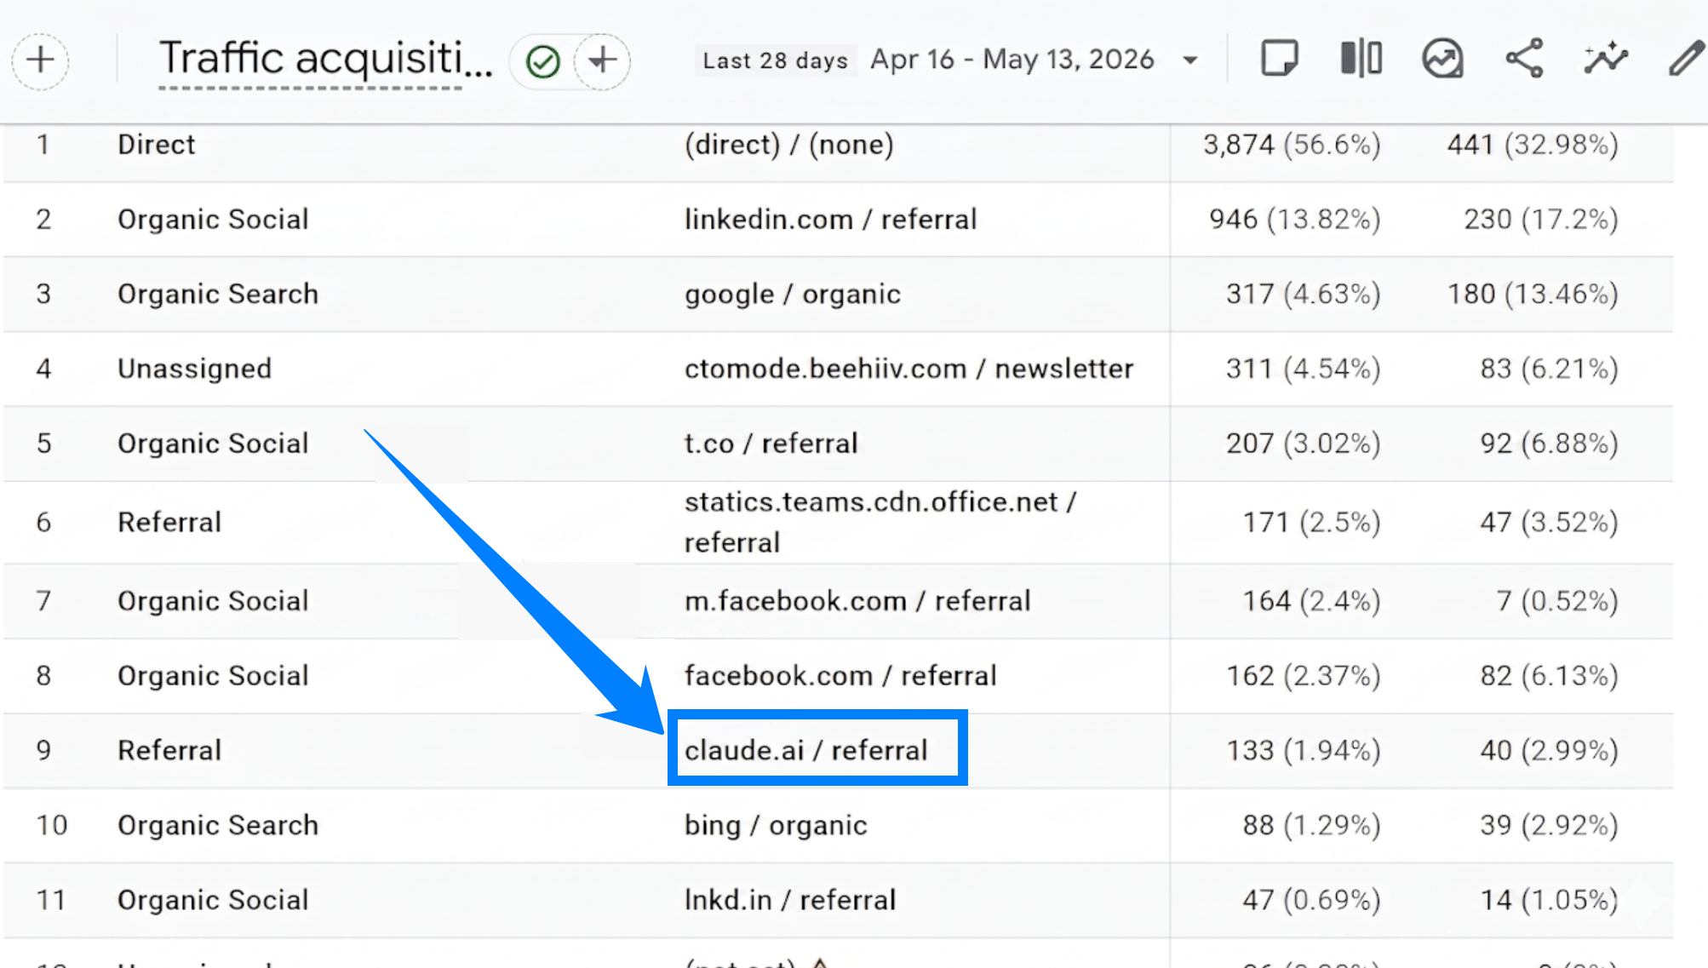This screenshot has width=1708, height=968.
Task: Click Organic Social in row 7
Action: [213, 601]
